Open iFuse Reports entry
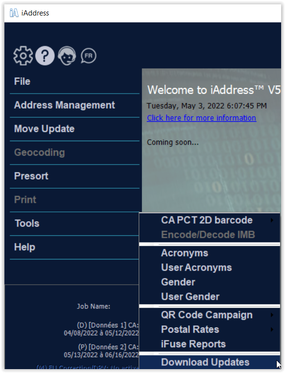Image resolution: width=285 pixels, height=373 pixels. point(210,344)
